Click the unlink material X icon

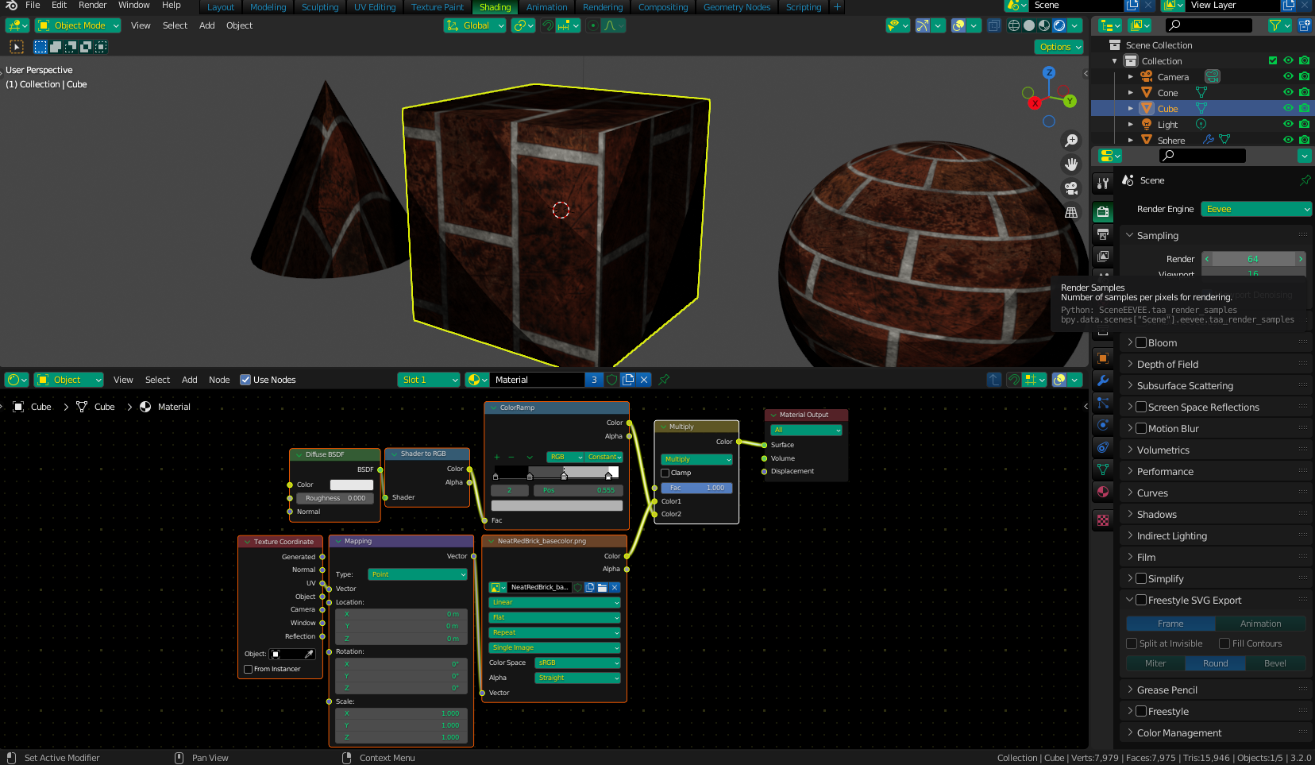[x=644, y=380]
